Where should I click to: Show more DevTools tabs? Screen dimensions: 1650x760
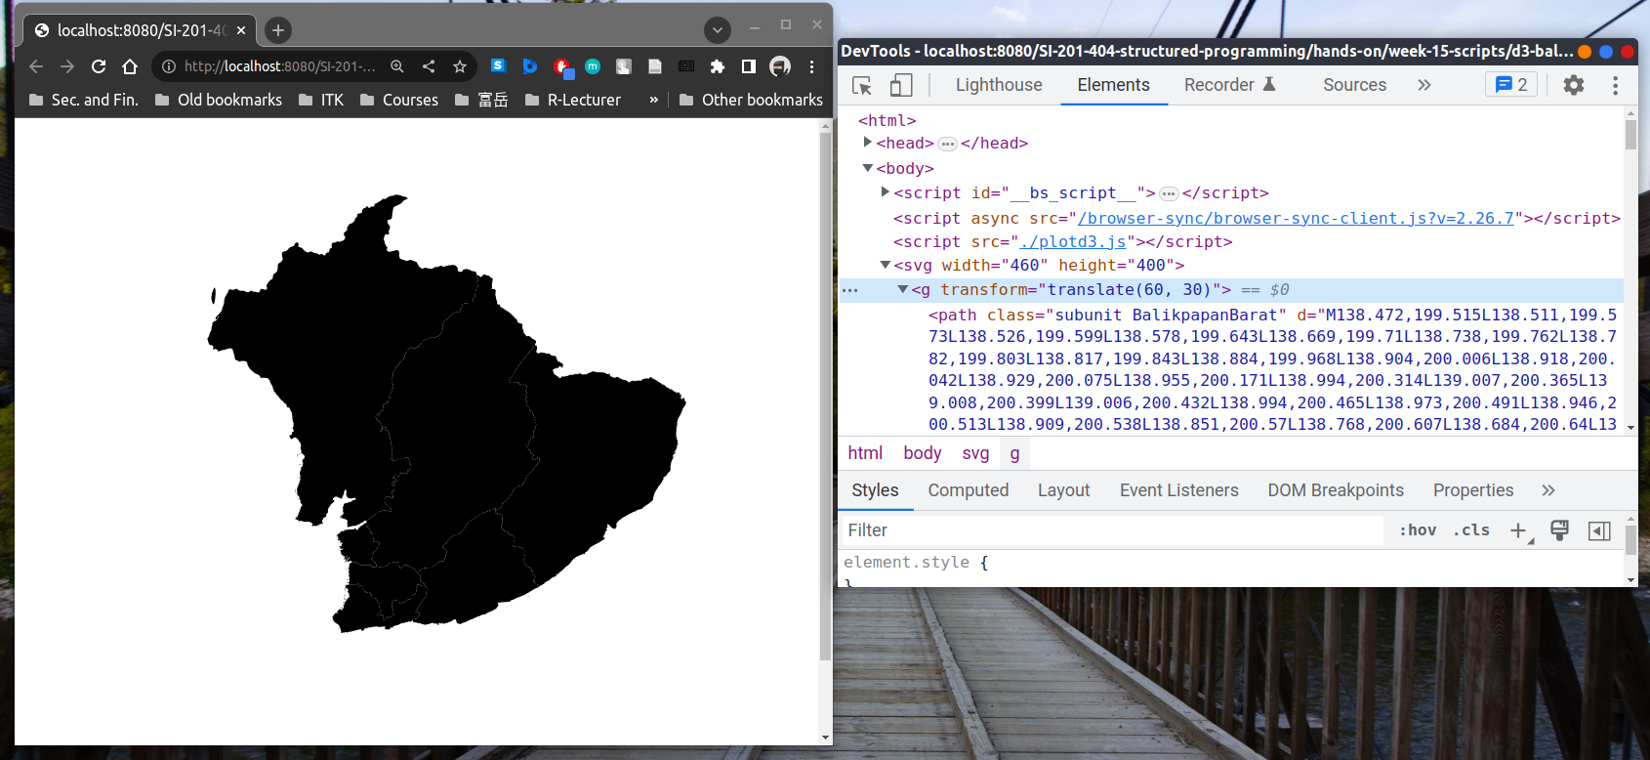coord(1424,85)
